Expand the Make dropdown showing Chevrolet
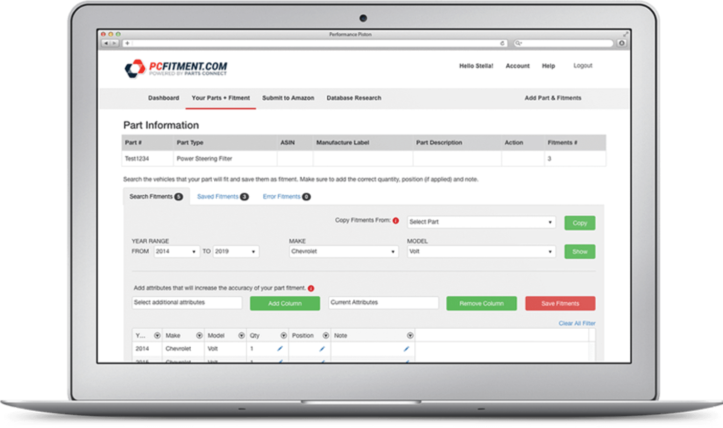The height and width of the screenshot is (428, 723). pyautogui.click(x=344, y=252)
